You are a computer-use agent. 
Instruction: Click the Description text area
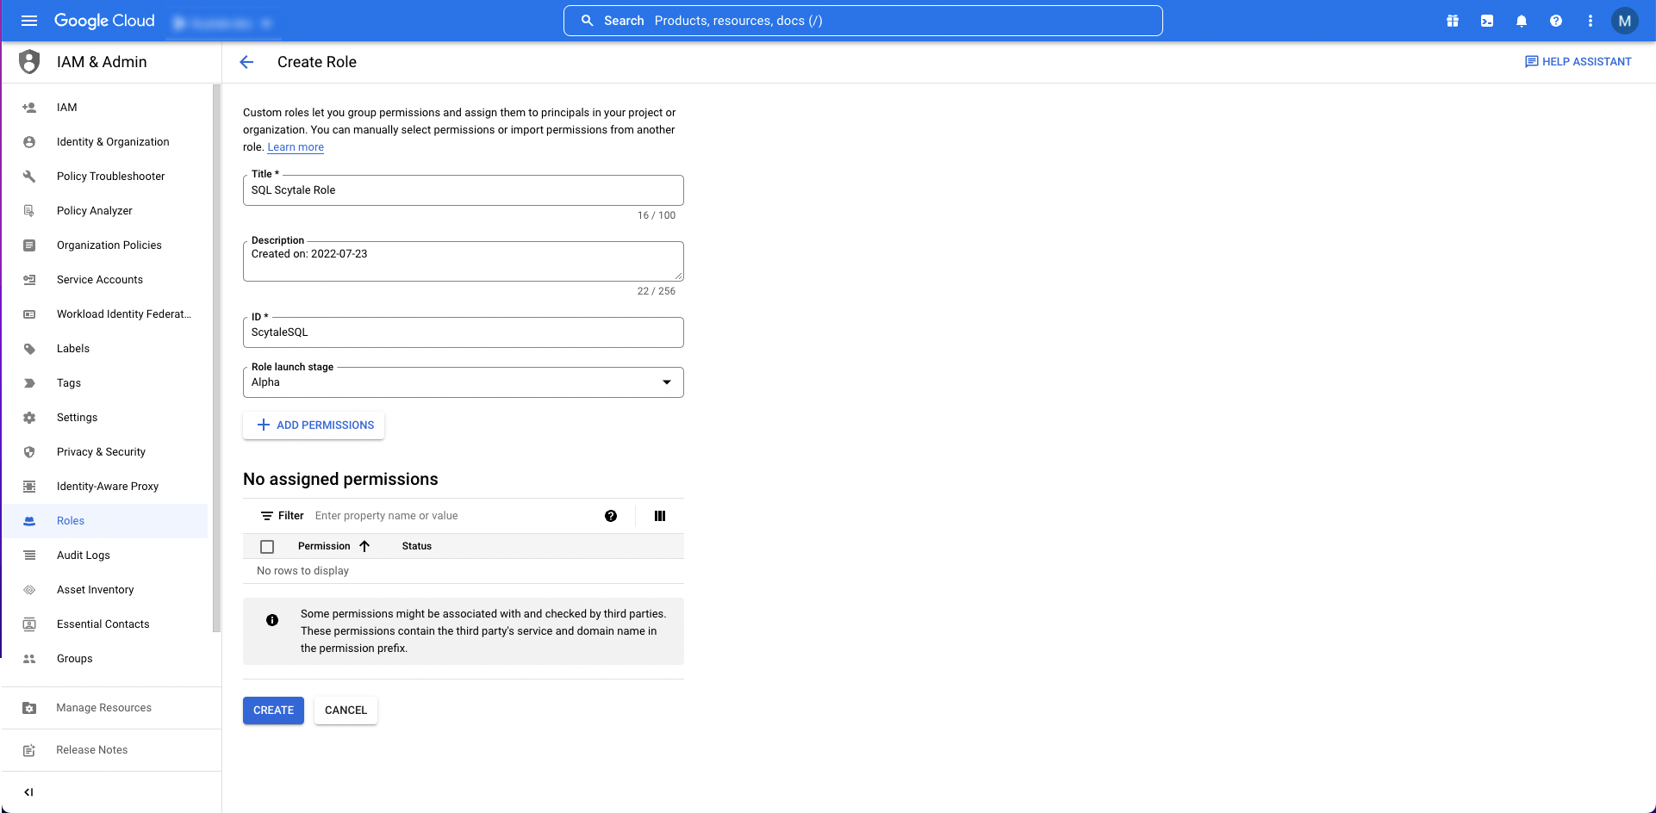pos(464,261)
